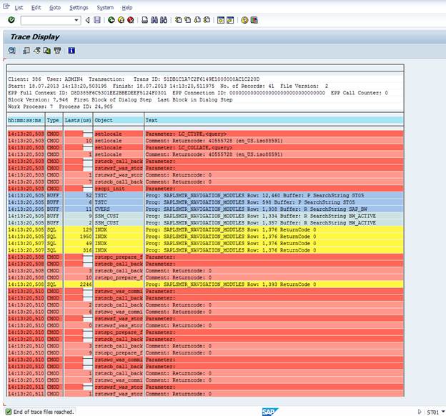Image resolution: width=446 pixels, height=416 pixels.
Task: Open the Goto menu
Action: pyautogui.click(x=55, y=8)
